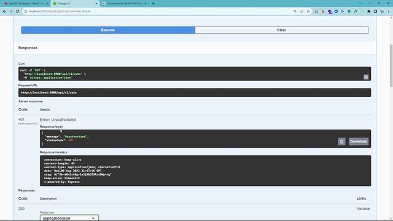Open the purple cloud extension icon
Image resolution: width=393 pixels, height=221 pixels.
tap(330, 12)
